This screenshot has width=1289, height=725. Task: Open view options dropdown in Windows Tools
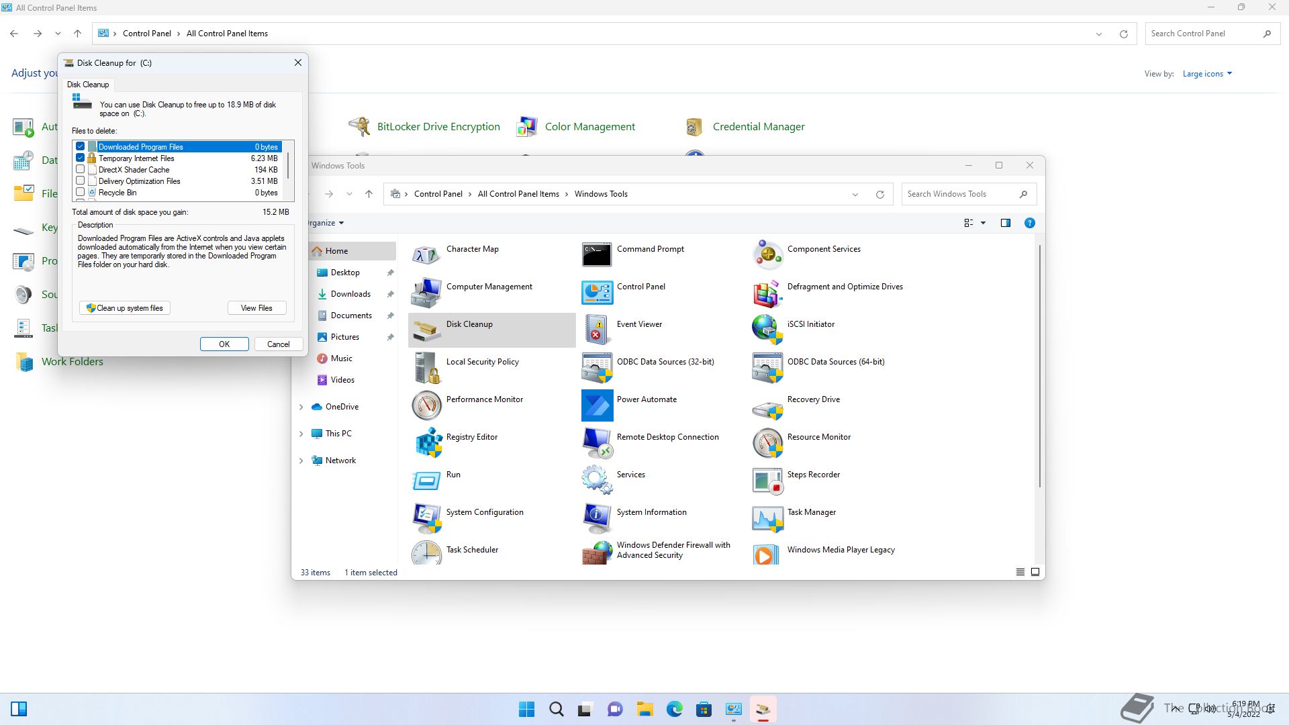983,223
